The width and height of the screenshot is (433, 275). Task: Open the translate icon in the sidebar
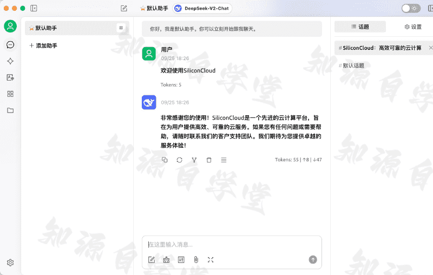10,77
